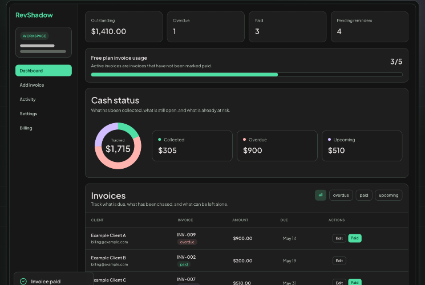Click the pink Overdue status dot

click(244, 140)
